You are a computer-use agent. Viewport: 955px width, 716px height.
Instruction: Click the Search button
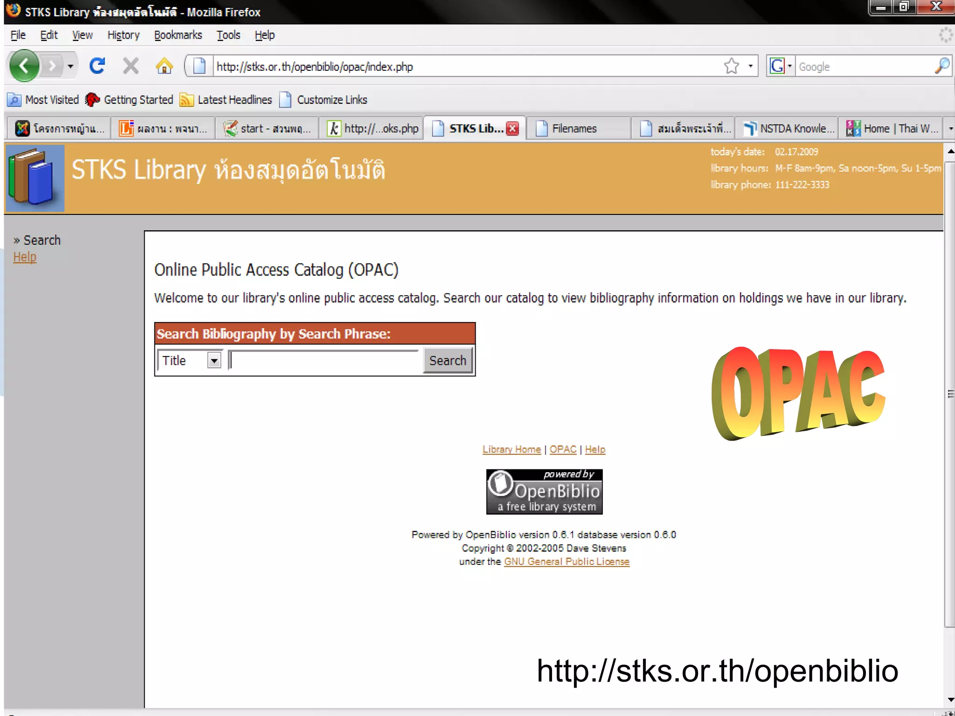(448, 360)
